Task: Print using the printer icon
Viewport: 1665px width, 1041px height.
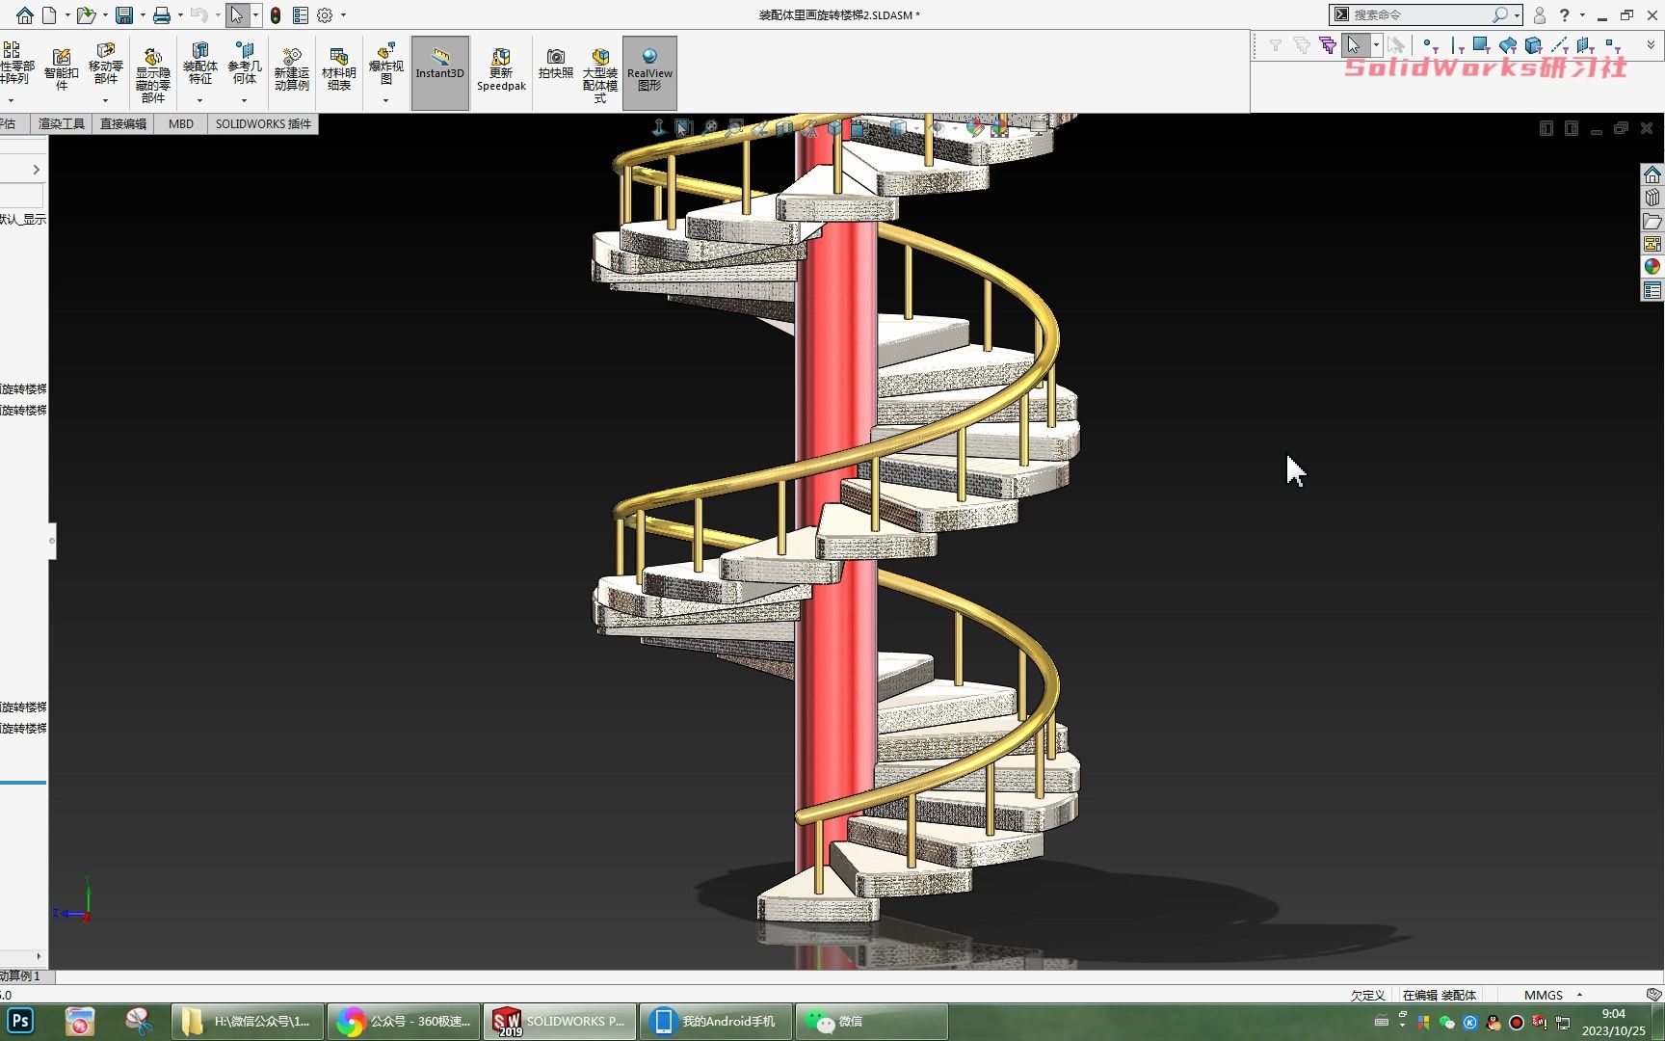Action: click(x=162, y=15)
